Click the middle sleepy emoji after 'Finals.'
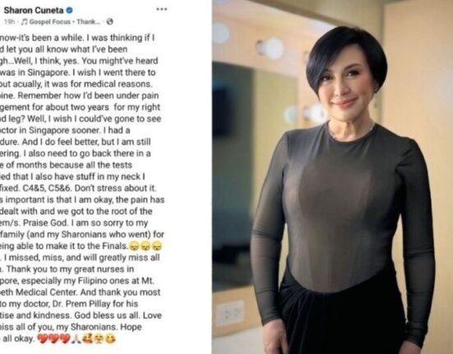453x354 pixels. pyautogui.click(x=146, y=246)
